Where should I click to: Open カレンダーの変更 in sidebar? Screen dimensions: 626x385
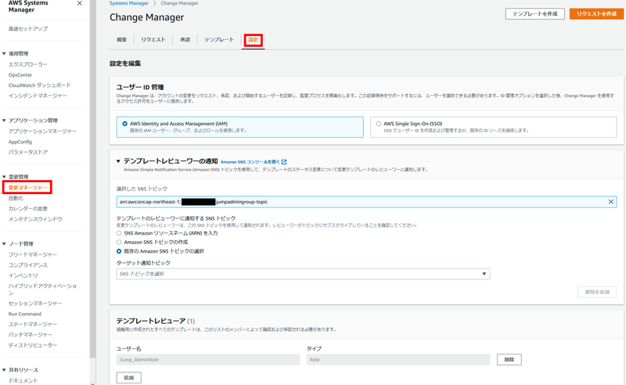(x=28, y=208)
